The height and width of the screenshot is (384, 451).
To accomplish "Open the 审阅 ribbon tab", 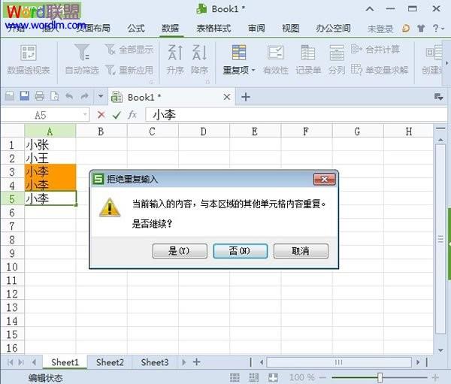I will 256,29.
